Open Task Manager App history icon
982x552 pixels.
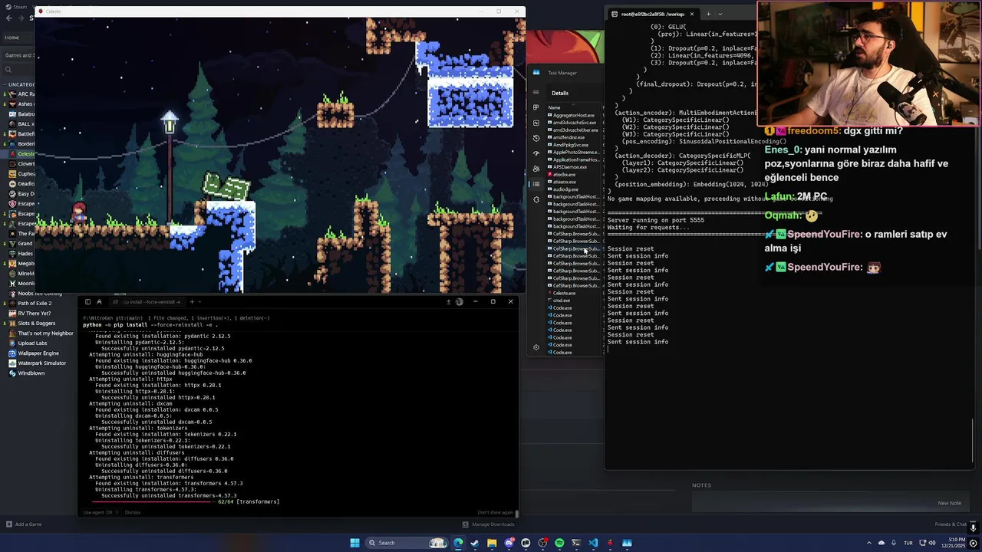pyautogui.click(x=536, y=138)
